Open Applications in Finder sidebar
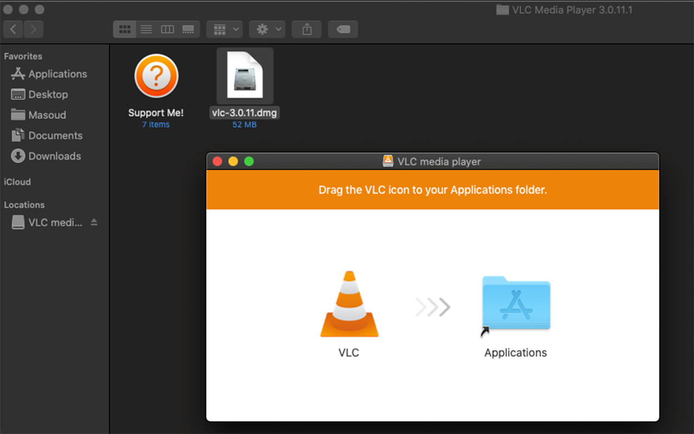This screenshot has height=434, width=694. point(49,74)
